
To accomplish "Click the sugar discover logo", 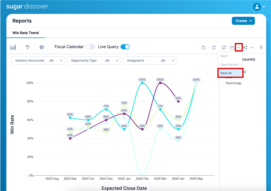I will 27,6.
